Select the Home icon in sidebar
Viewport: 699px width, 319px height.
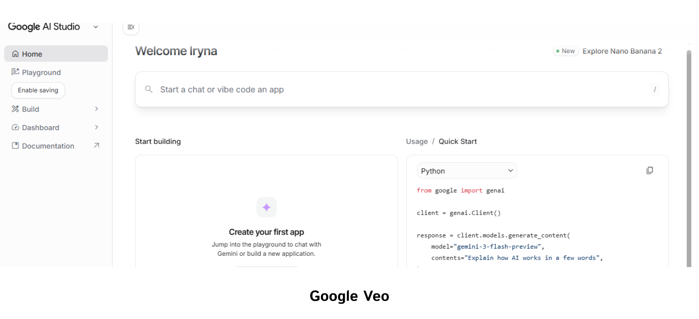(x=15, y=54)
